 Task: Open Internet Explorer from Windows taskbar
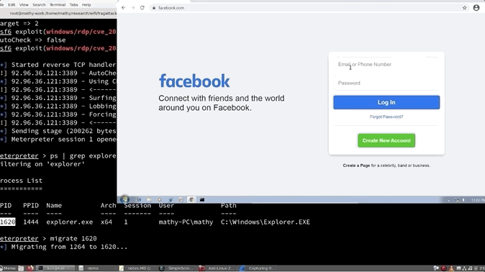pos(139,200)
